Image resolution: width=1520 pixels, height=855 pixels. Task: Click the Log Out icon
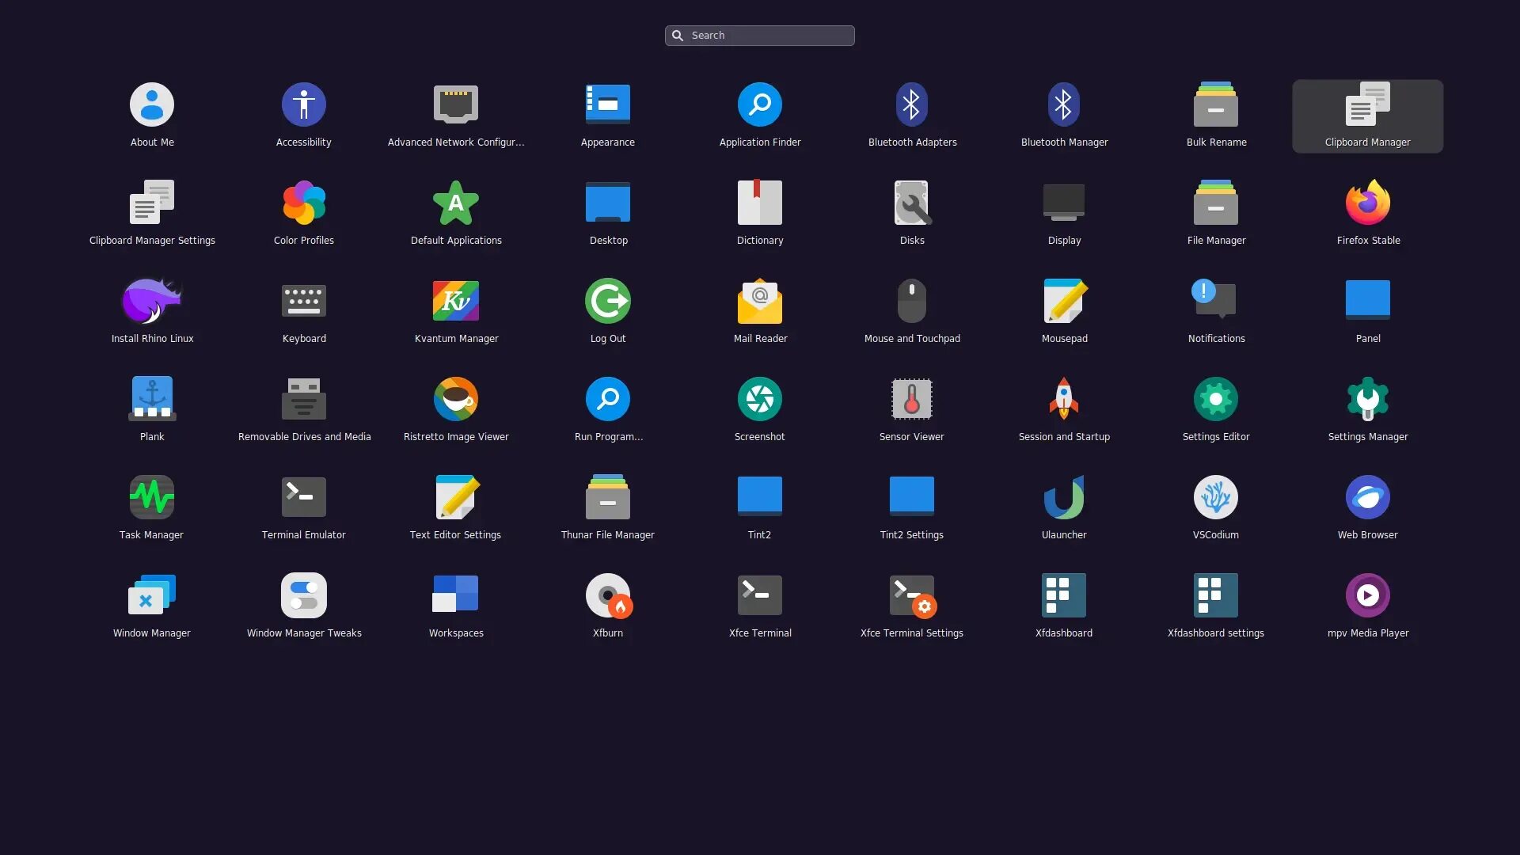[x=608, y=302]
